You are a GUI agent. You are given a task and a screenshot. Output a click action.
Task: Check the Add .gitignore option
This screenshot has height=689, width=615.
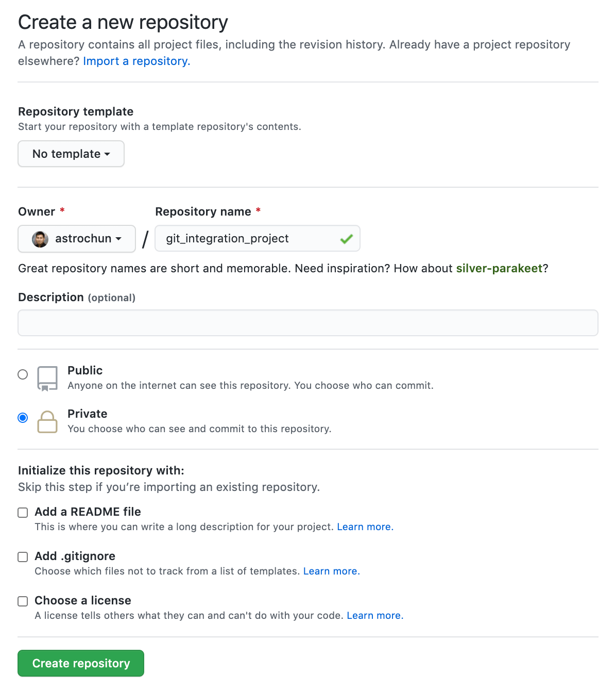pos(22,557)
